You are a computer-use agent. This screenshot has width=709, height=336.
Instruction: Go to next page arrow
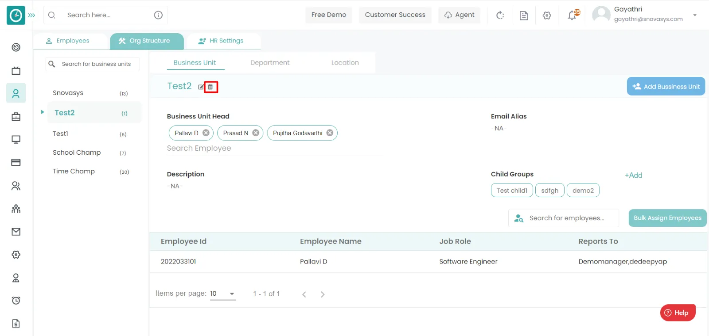[323, 294]
